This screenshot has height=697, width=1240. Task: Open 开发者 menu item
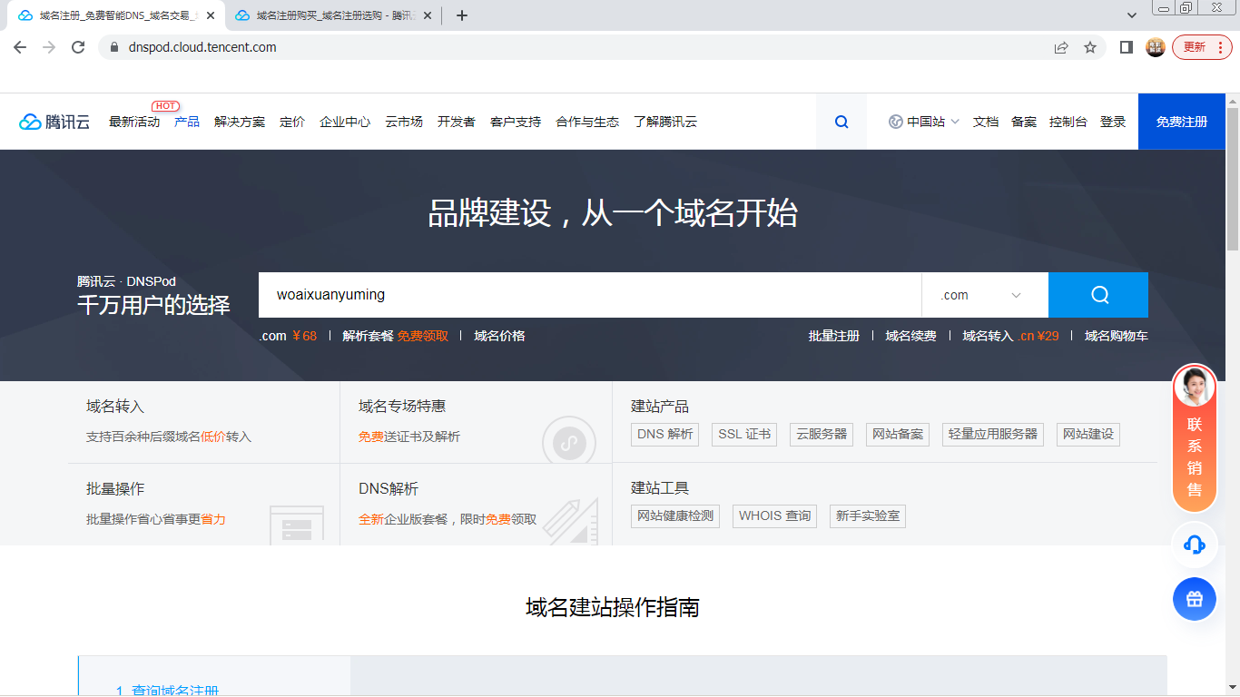click(x=457, y=122)
